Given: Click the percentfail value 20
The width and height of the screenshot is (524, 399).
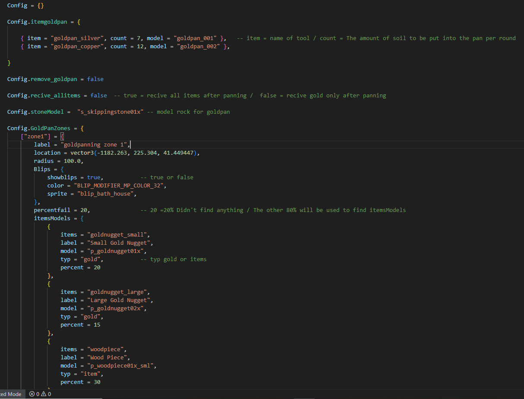Looking at the screenshot, I should 85,210.
